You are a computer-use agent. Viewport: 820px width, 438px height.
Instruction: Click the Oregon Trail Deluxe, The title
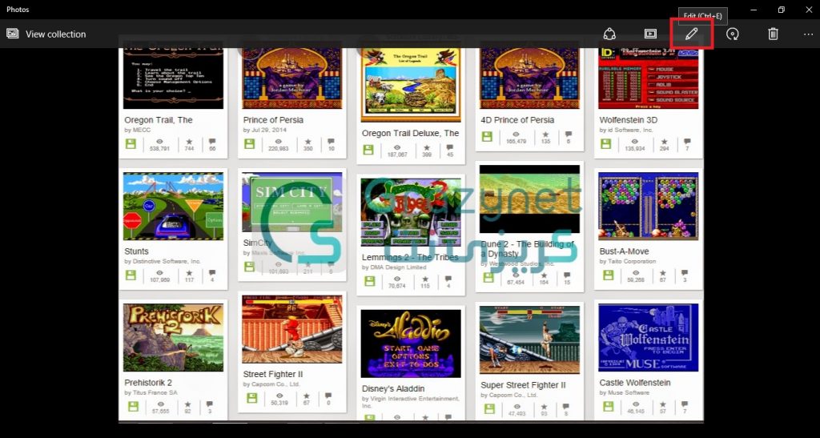pyautogui.click(x=410, y=133)
